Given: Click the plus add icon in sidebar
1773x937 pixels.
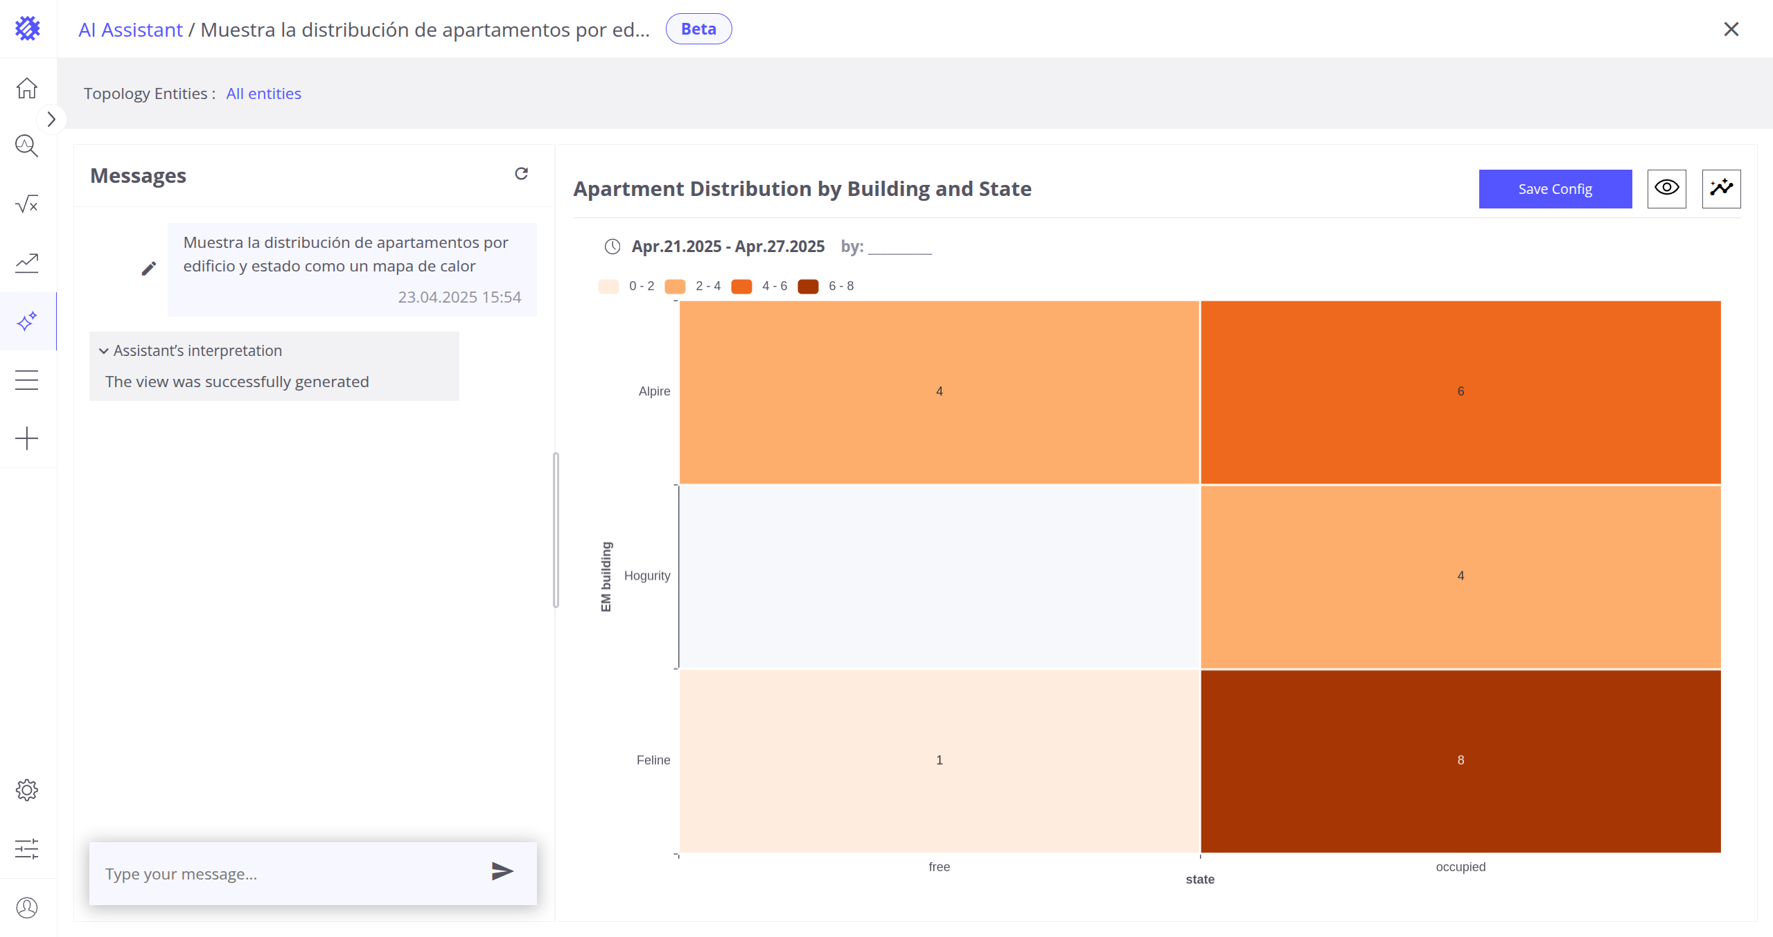Looking at the screenshot, I should point(27,438).
